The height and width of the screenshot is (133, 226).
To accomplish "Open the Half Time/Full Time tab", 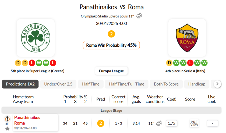I will pos(126,84).
